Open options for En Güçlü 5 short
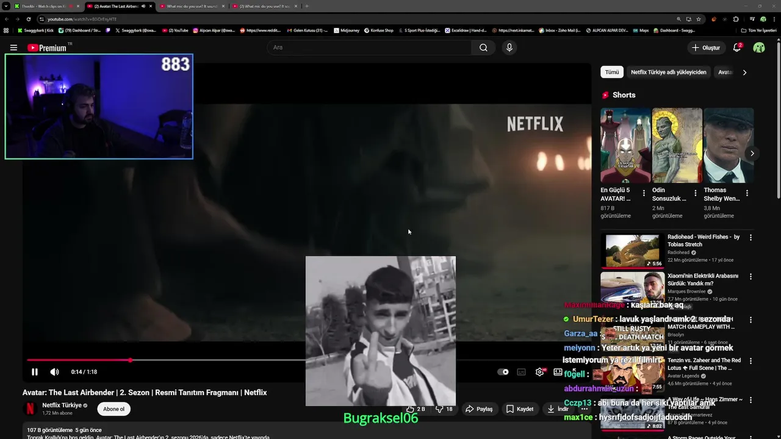This screenshot has height=439, width=781. [x=644, y=193]
